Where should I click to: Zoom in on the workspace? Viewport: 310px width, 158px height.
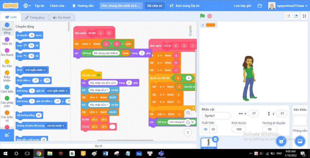[188, 113]
